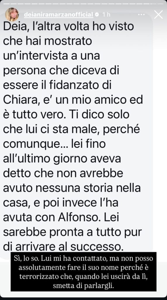Screen dimensions: 167x300
Task: Close the story with the X icon
Action: coord(159,15)
